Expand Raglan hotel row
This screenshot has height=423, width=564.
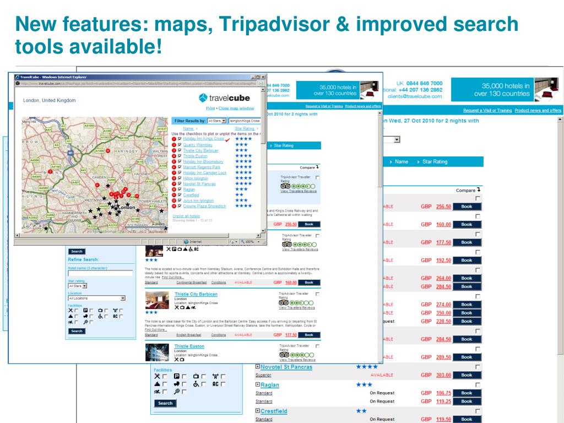pyautogui.click(x=258, y=384)
